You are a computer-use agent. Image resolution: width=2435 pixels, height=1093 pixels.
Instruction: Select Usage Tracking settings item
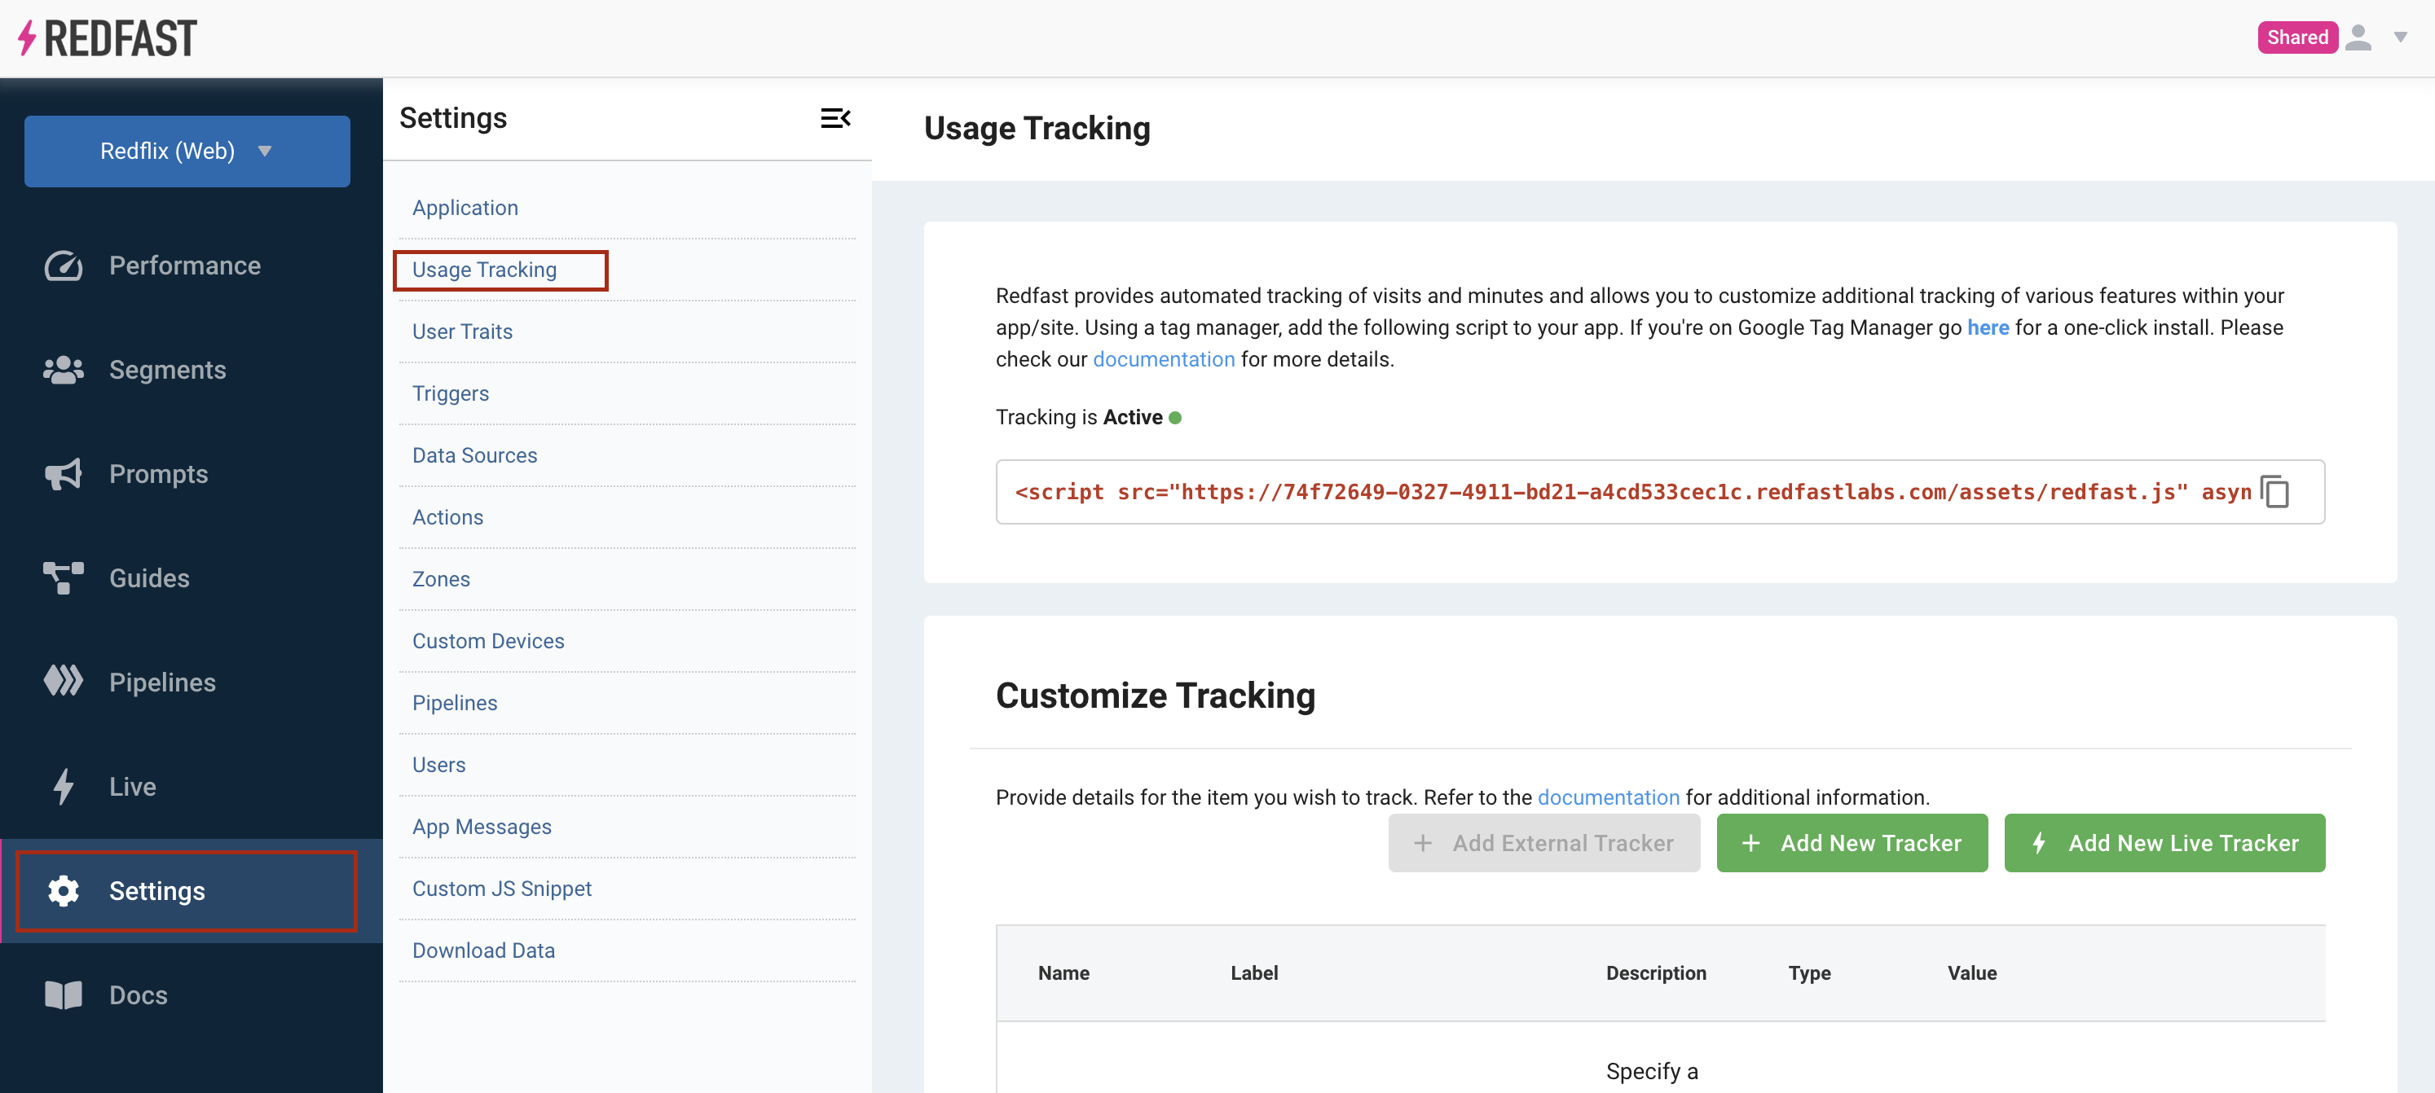tap(484, 270)
